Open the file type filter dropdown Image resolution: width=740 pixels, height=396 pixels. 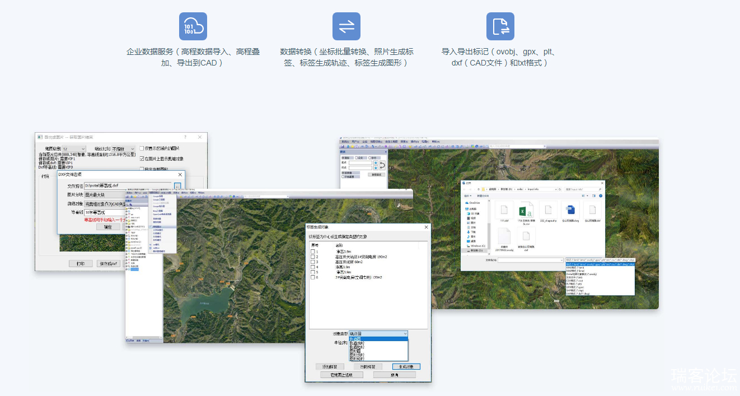pyautogui.click(x=600, y=260)
